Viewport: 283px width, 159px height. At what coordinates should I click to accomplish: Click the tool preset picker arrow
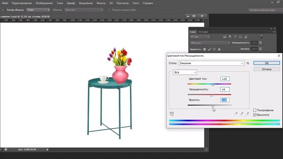tap(3, 10)
